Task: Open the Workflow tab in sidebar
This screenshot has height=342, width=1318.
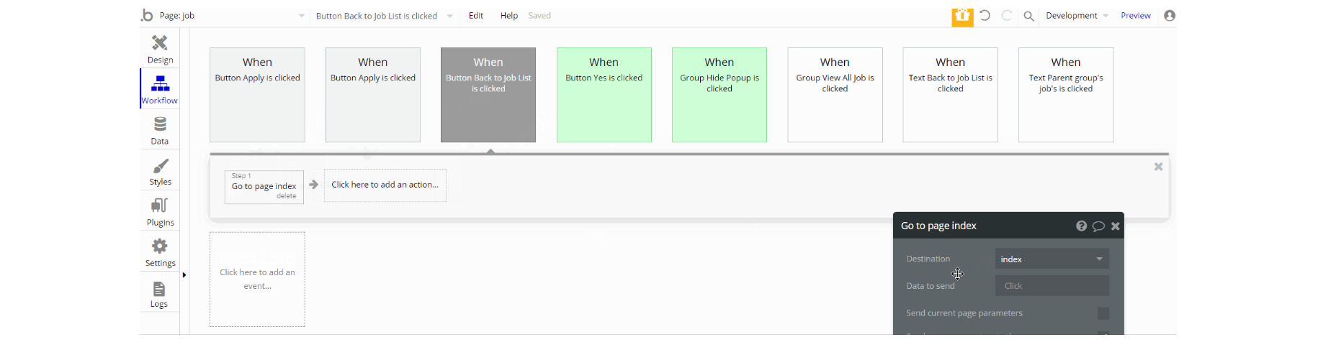Action: tap(160, 89)
